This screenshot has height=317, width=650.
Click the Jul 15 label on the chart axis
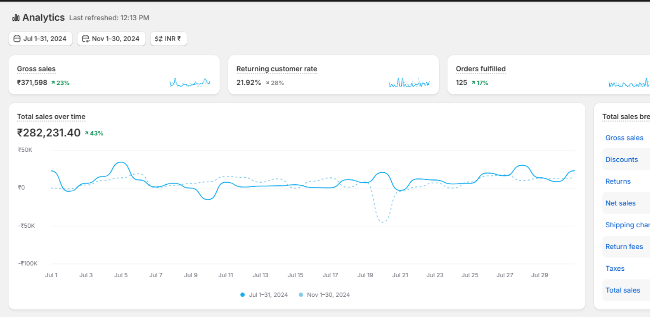pos(295,275)
